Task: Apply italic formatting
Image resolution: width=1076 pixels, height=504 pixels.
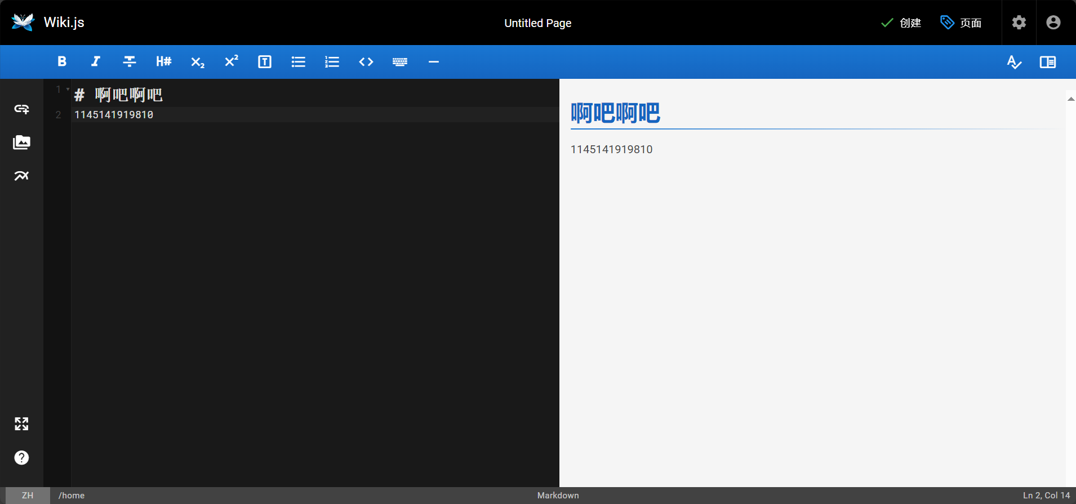Action: point(96,62)
